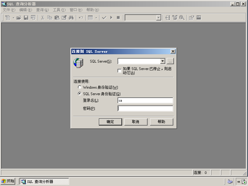Click the keyboard language tray icon

coord(230,181)
